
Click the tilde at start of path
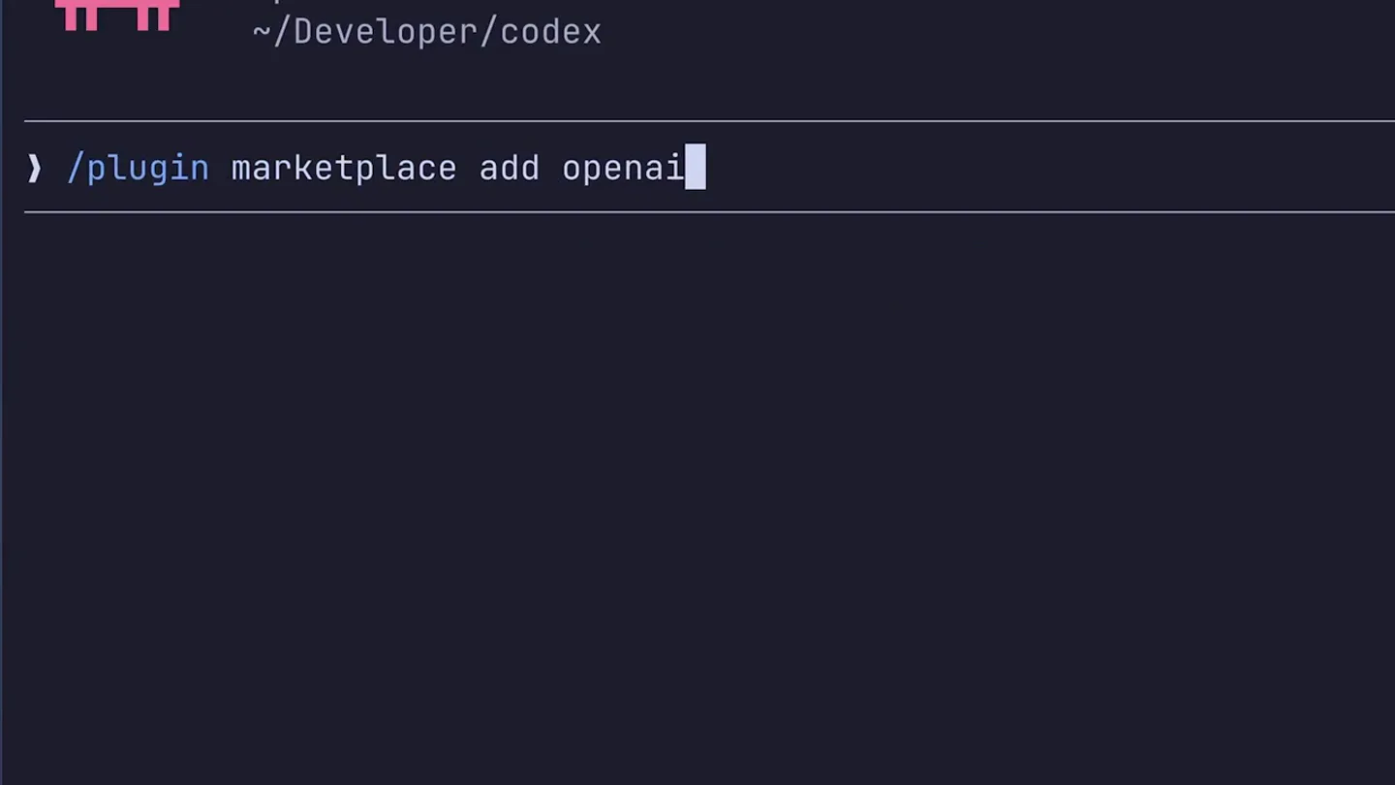[x=262, y=31]
